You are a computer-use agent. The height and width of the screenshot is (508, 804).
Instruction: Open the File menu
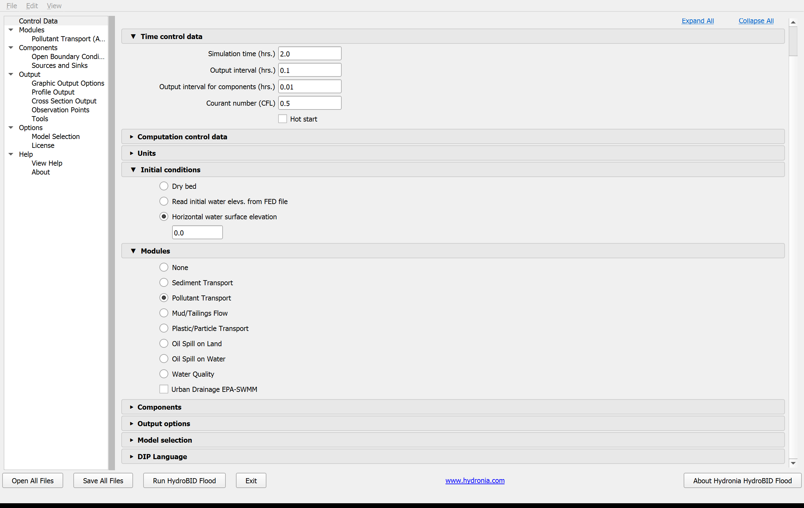[12, 6]
